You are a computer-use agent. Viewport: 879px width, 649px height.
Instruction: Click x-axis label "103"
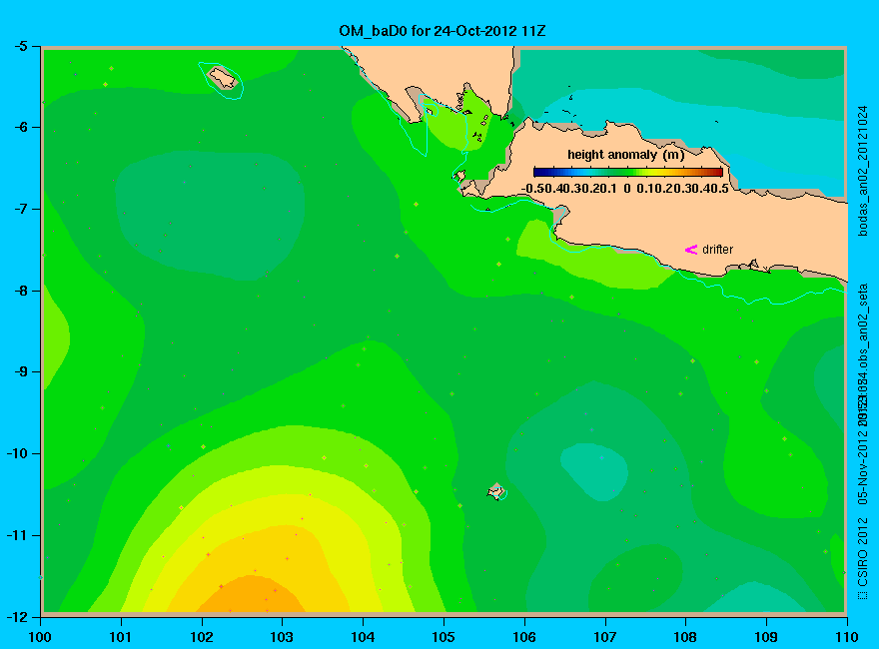pyautogui.click(x=282, y=637)
